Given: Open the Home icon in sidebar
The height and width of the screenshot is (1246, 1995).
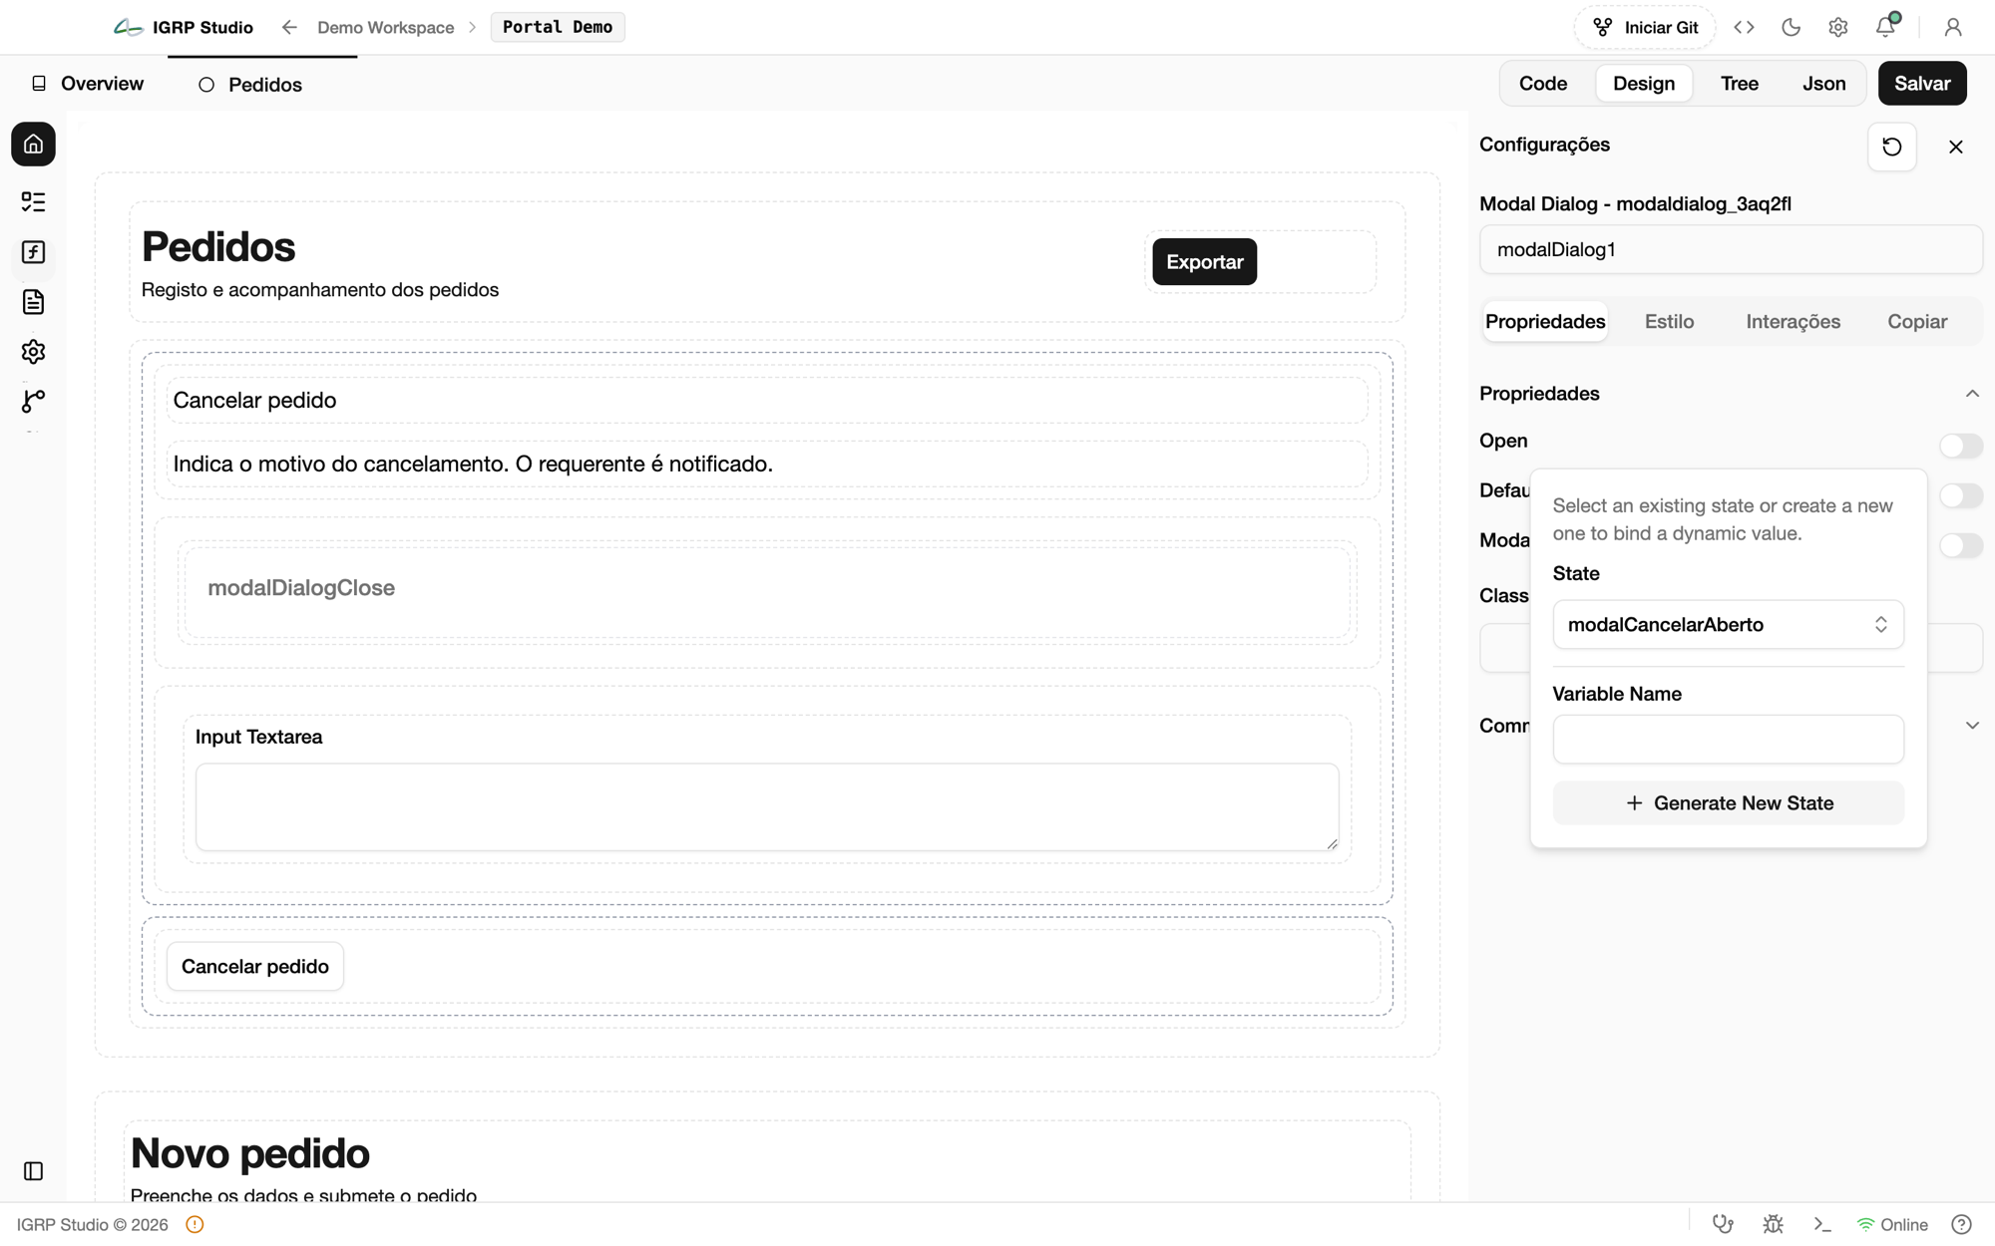Looking at the screenshot, I should click(x=33, y=145).
